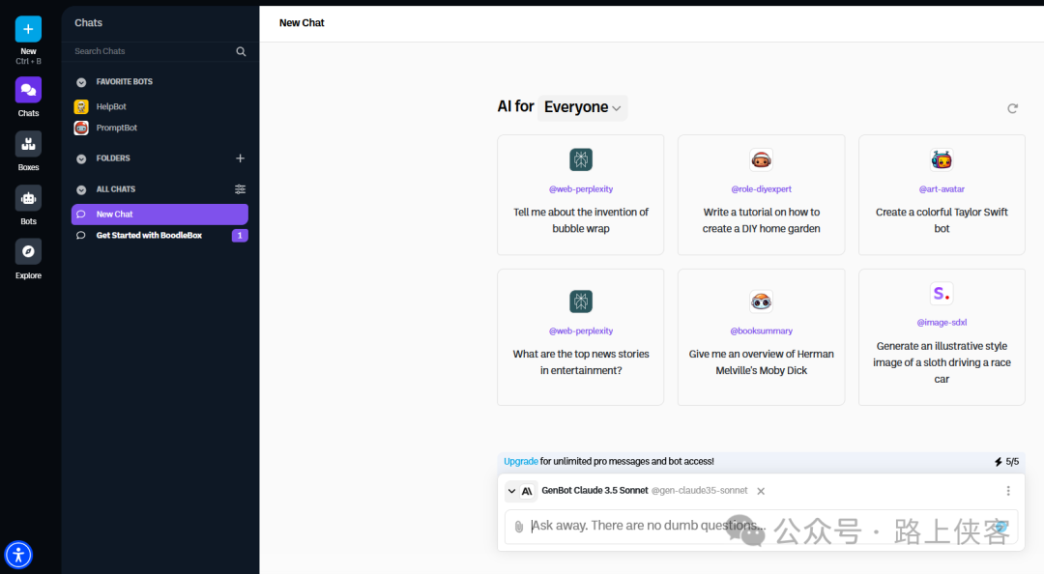The image size is (1044, 574).
Task: Open the accessibility options button
Action: pyautogui.click(x=18, y=554)
